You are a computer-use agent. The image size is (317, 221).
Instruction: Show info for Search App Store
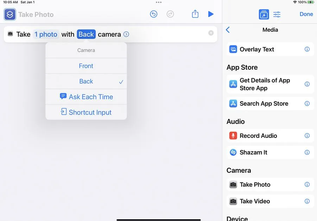point(307,104)
